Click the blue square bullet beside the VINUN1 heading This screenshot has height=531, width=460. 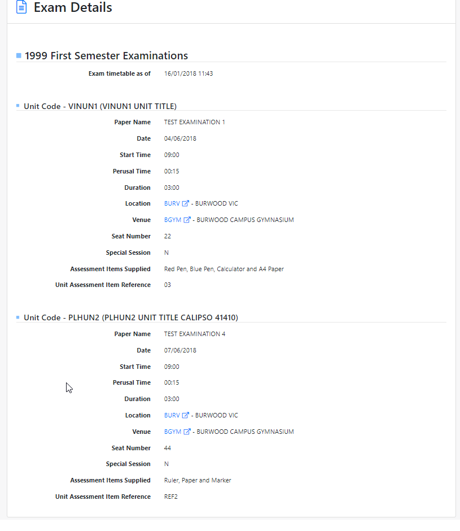pyautogui.click(x=17, y=106)
